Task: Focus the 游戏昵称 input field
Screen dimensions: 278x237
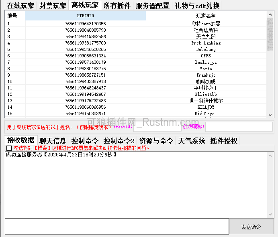Action: [x=239, y=127]
